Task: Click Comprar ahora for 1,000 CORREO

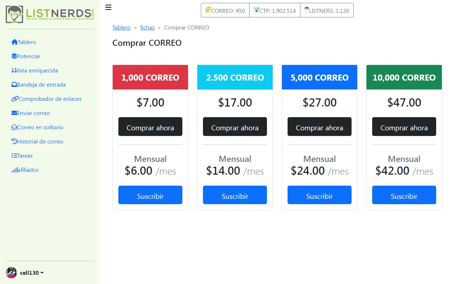Action: coord(150,127)
